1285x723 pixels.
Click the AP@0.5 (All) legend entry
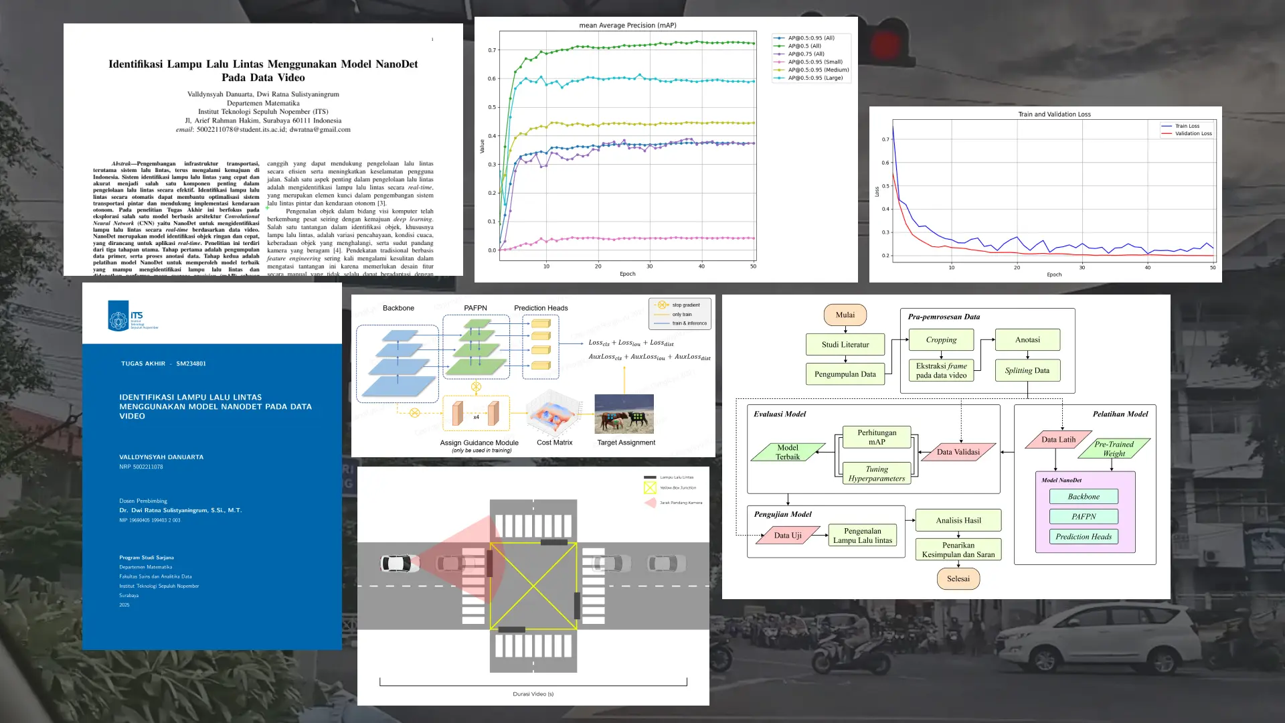coord(798,46)
